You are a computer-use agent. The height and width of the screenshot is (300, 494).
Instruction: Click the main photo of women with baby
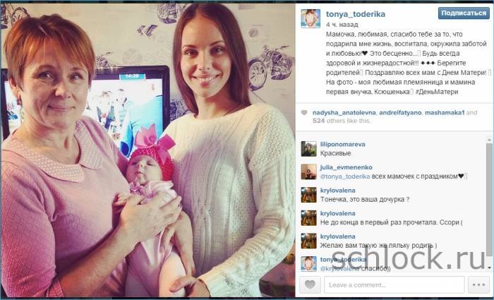[147, 150]
